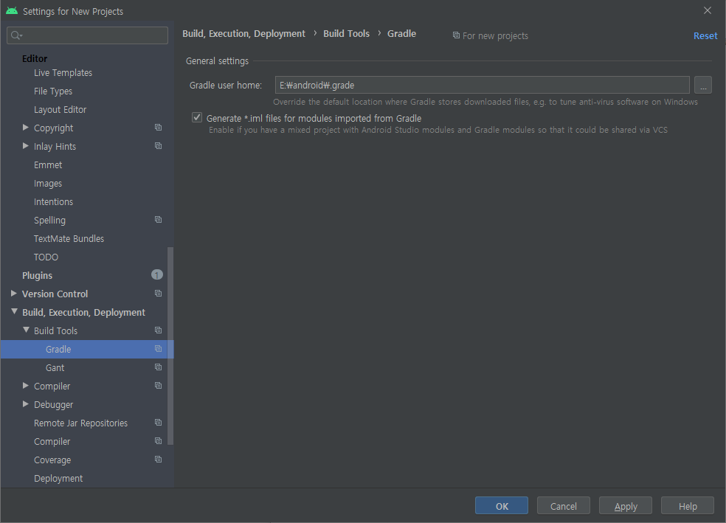Click the OK button
726x523 pixels.
(x=502, y=506)
